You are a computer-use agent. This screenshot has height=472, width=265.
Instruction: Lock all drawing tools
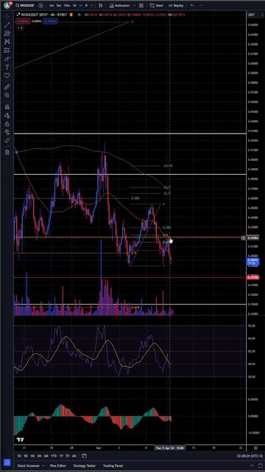tap(7, 124)
